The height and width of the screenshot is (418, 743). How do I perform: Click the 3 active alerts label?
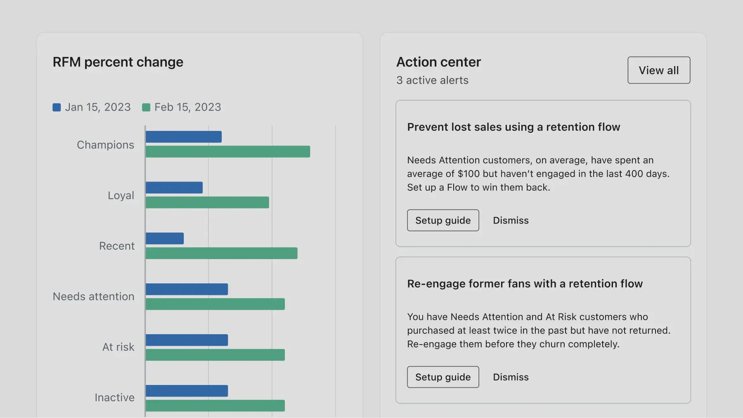click(432, 80)
